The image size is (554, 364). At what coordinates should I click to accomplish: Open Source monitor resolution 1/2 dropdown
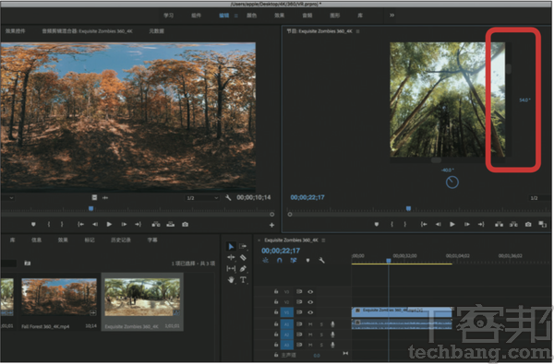pyautogui.click(x=202, y=198)
